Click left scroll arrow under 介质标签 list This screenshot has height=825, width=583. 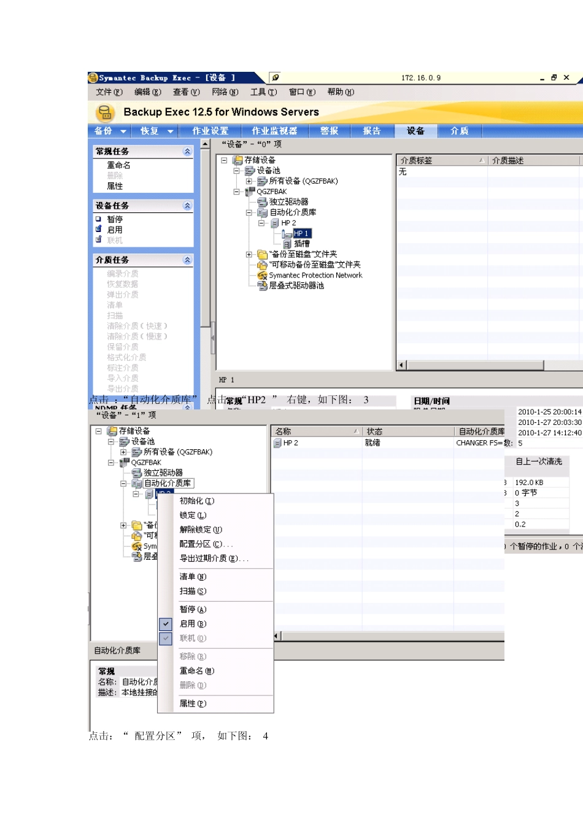(402, 365)
